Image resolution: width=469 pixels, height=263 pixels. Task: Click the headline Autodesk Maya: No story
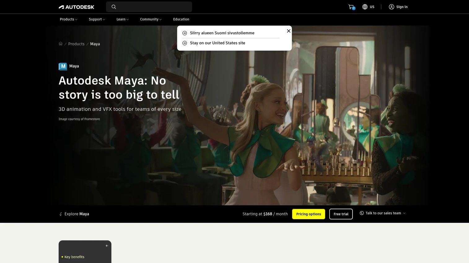(119, 88)
